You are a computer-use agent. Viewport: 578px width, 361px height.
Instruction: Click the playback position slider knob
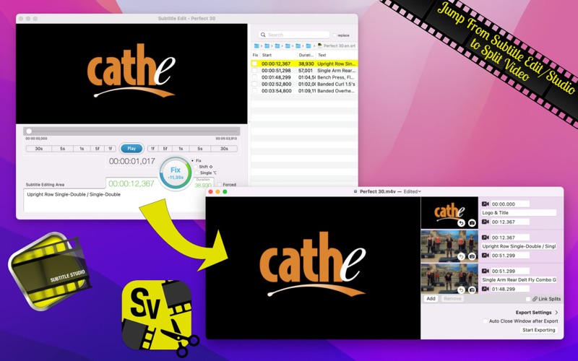click(29, 131)
